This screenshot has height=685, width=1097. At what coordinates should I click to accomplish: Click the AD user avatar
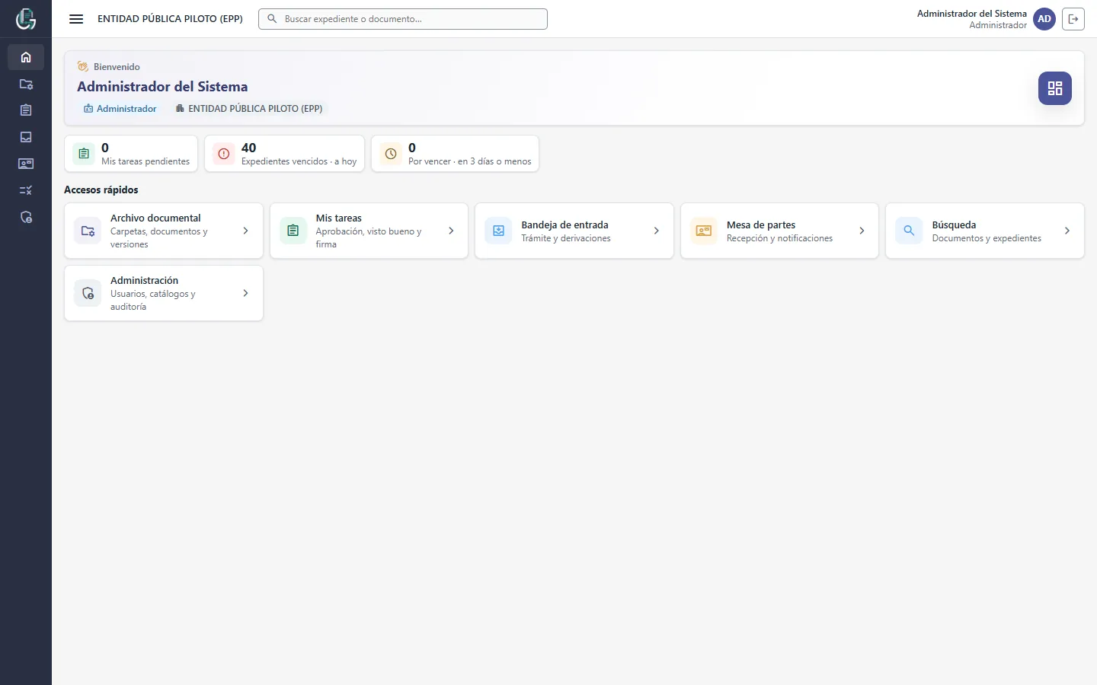(1044, 19)
